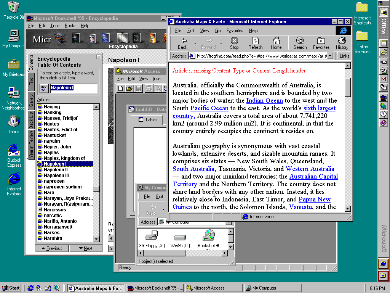Click the Open database folder icon in Access
This screenshot has height=293, width=390.
pyautogui.click(x=129, y=89)
